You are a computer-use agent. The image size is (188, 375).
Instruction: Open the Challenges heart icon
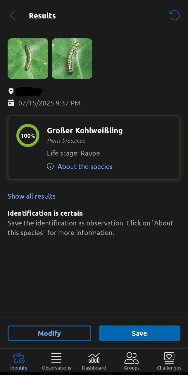[x=169, y=358]
